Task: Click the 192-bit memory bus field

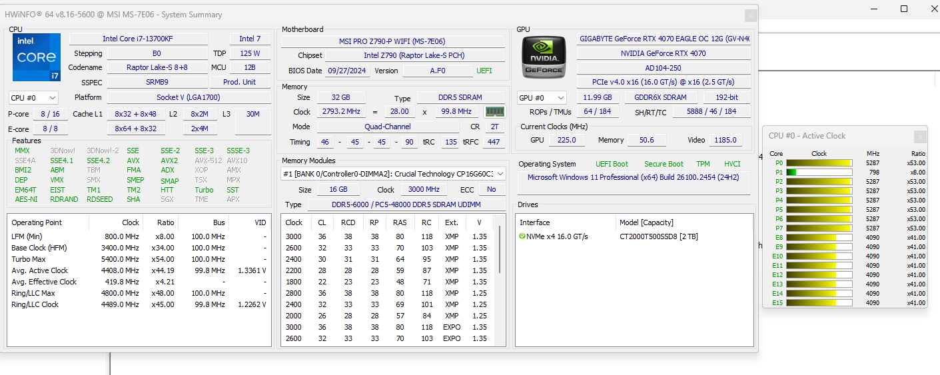Action: point(727,98)
